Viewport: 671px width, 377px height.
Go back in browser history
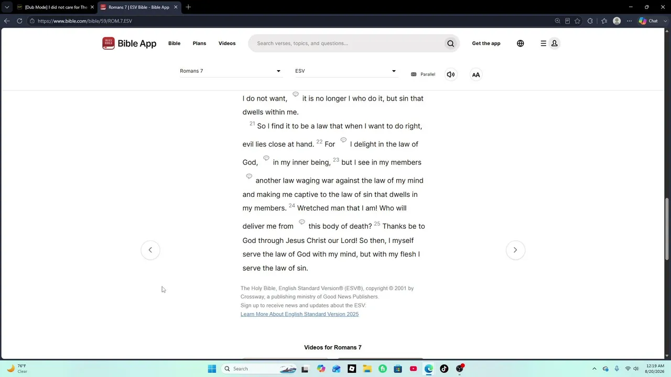[x=7, y=21]
